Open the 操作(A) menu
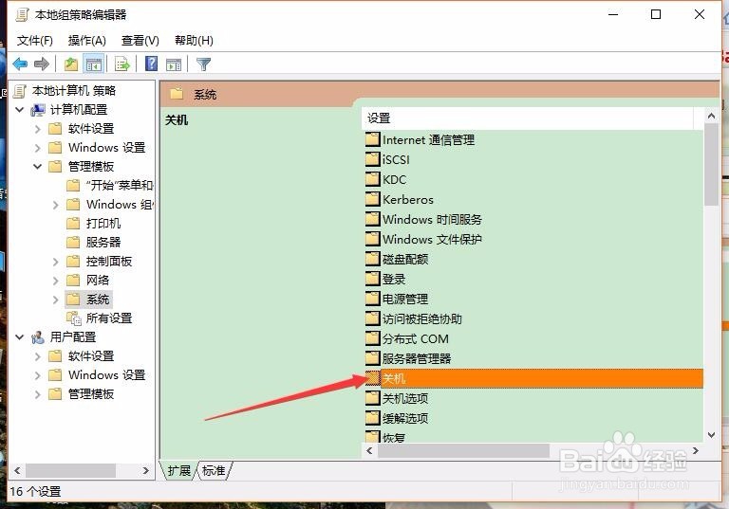The image size is (729, 509). [x=87, y=41]
